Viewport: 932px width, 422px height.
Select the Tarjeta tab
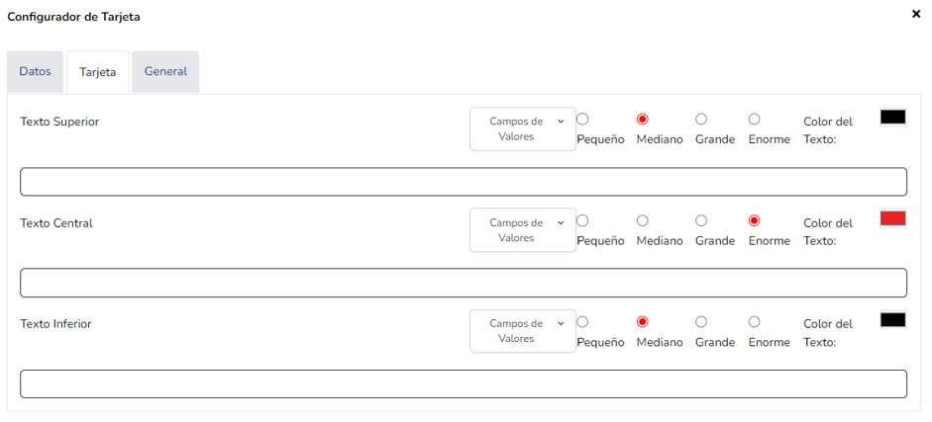pyautogui.click(x=98, y=73)
